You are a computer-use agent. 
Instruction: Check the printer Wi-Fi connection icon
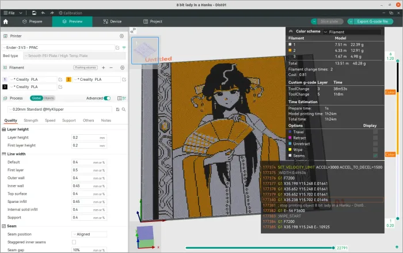click(x=124, y=48)
